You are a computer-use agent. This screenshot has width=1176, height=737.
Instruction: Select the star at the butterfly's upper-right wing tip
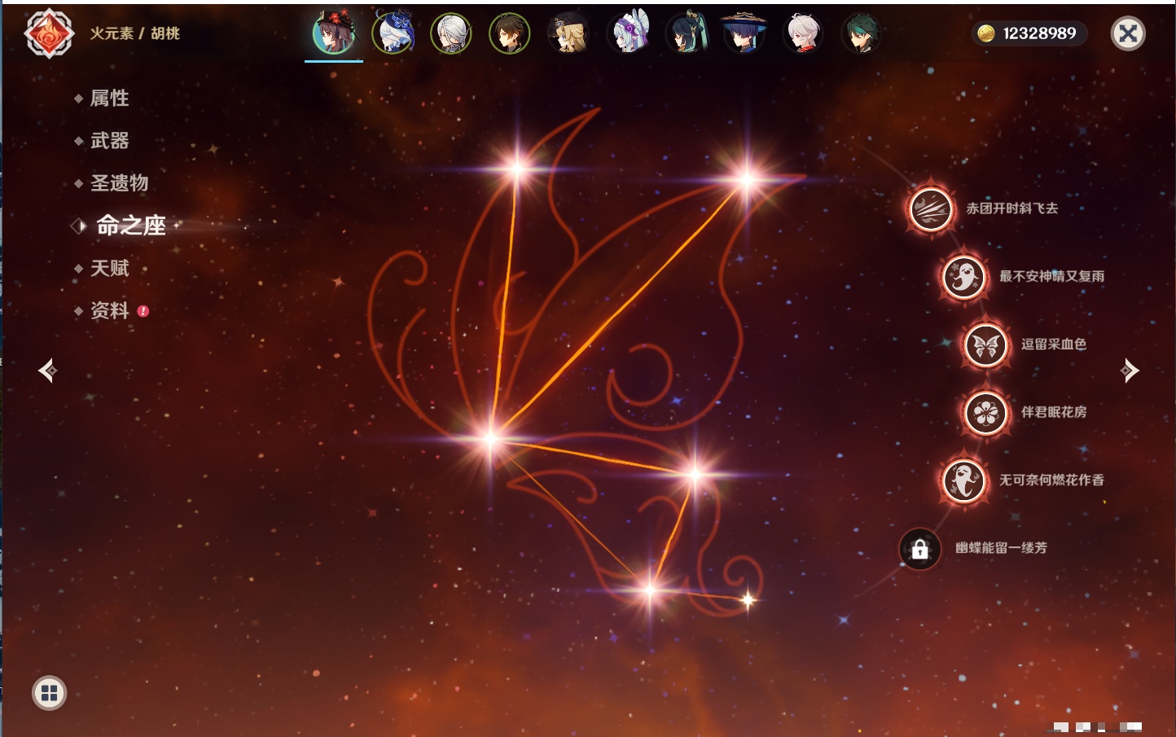pyautogui.click(x=746, y=179)
